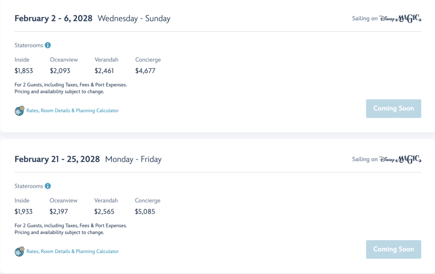The width and height of the screenshot is (435, 274).
Task: Select Verandah price $2,565
Action: (104, 212)
